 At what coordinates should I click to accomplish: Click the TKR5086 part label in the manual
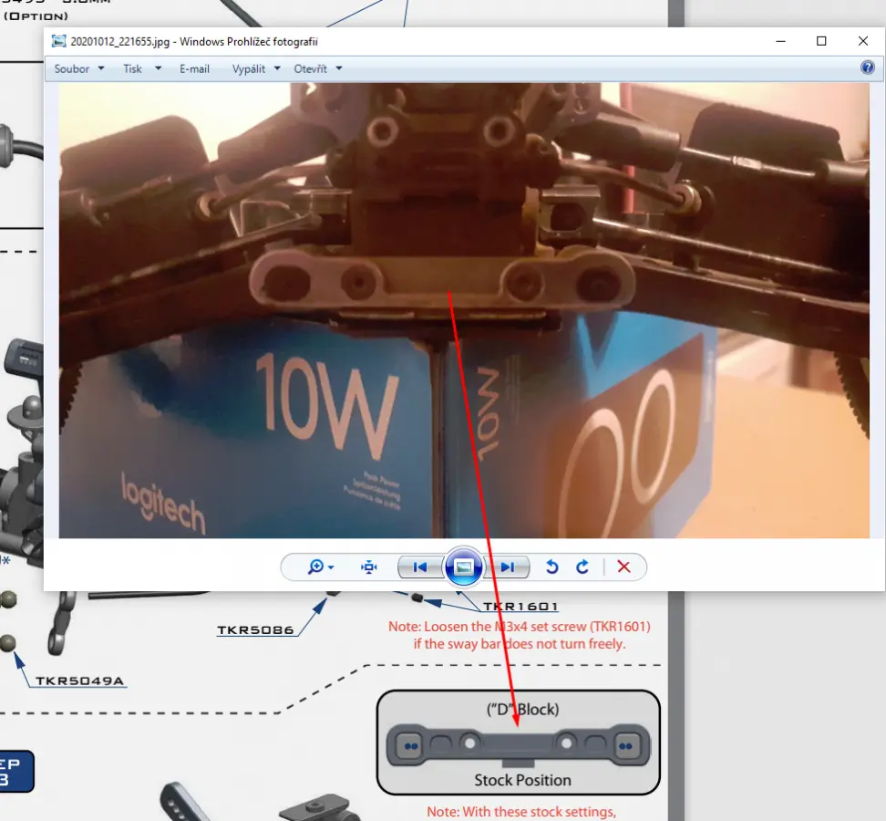(255, 629)
